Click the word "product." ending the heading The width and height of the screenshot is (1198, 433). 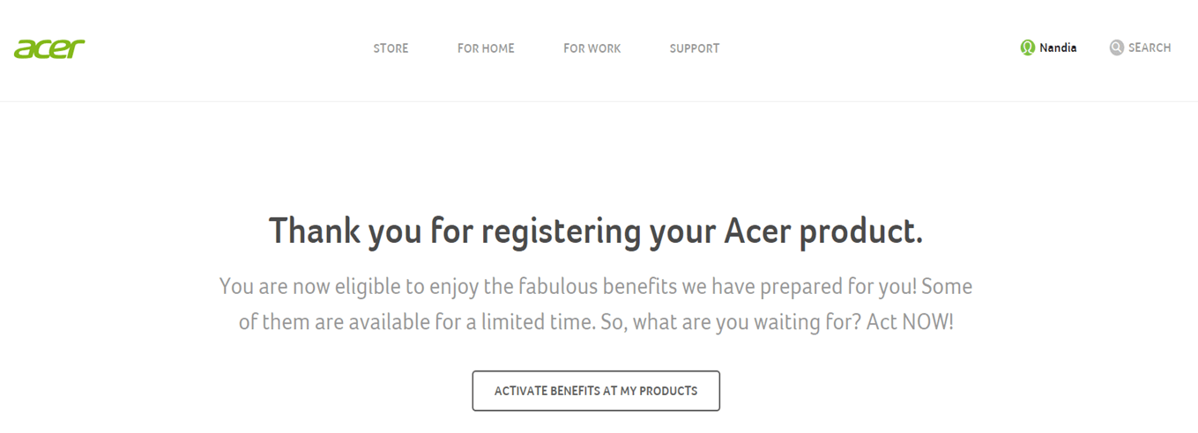861,233
